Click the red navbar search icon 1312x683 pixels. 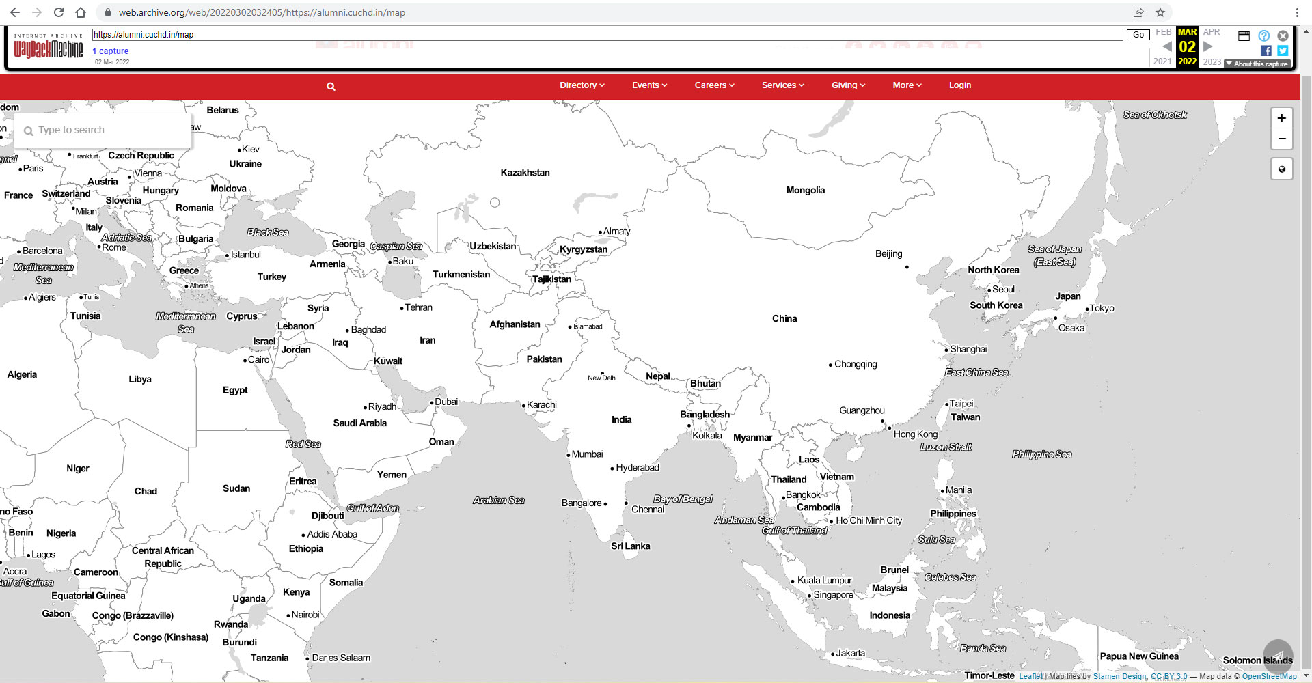pos(331,87)
